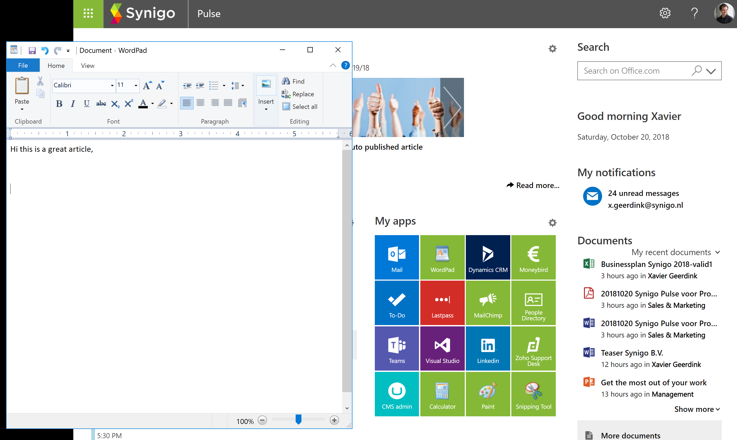Click the Copy icon in Clipboard group

tap(40, 94)
